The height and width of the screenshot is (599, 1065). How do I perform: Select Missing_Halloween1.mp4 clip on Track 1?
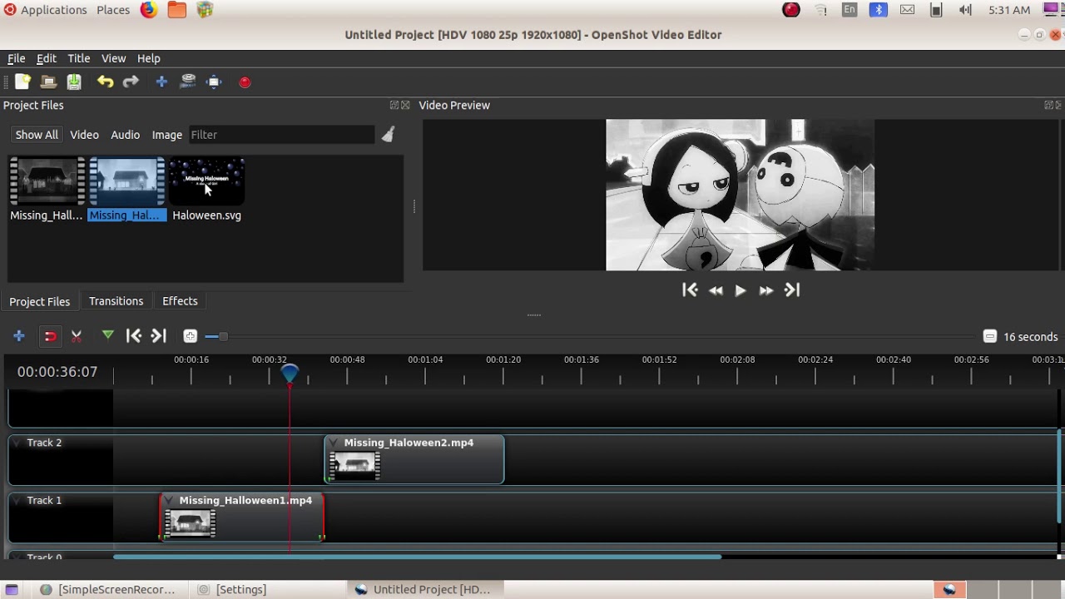241,517
